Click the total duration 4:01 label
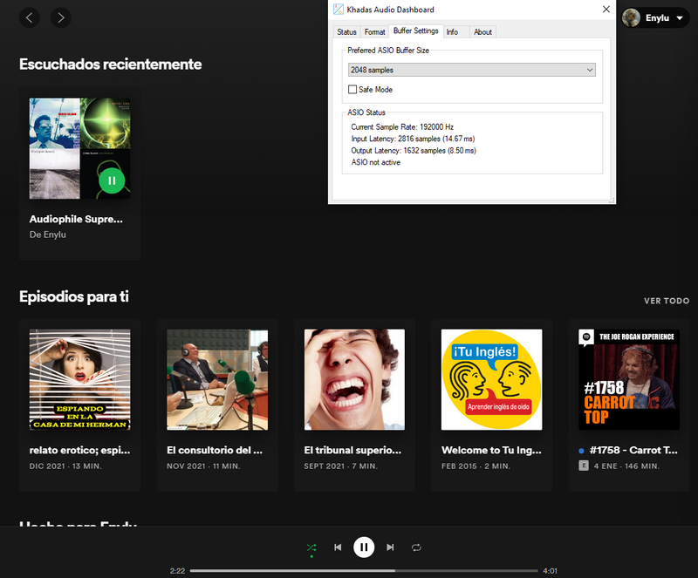 (x=551, y=571)
